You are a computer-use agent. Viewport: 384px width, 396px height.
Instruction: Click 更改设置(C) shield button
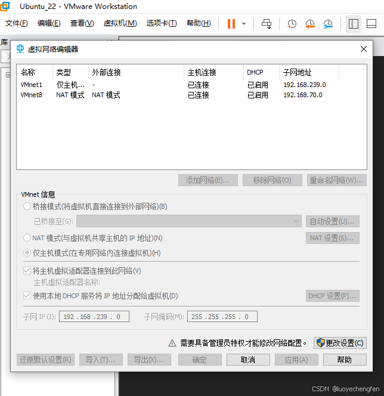[x=340, y=343]
